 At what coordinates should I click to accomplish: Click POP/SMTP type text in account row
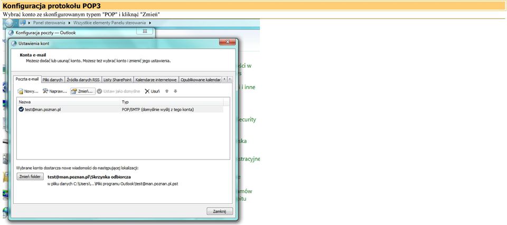tap(158, 109)
